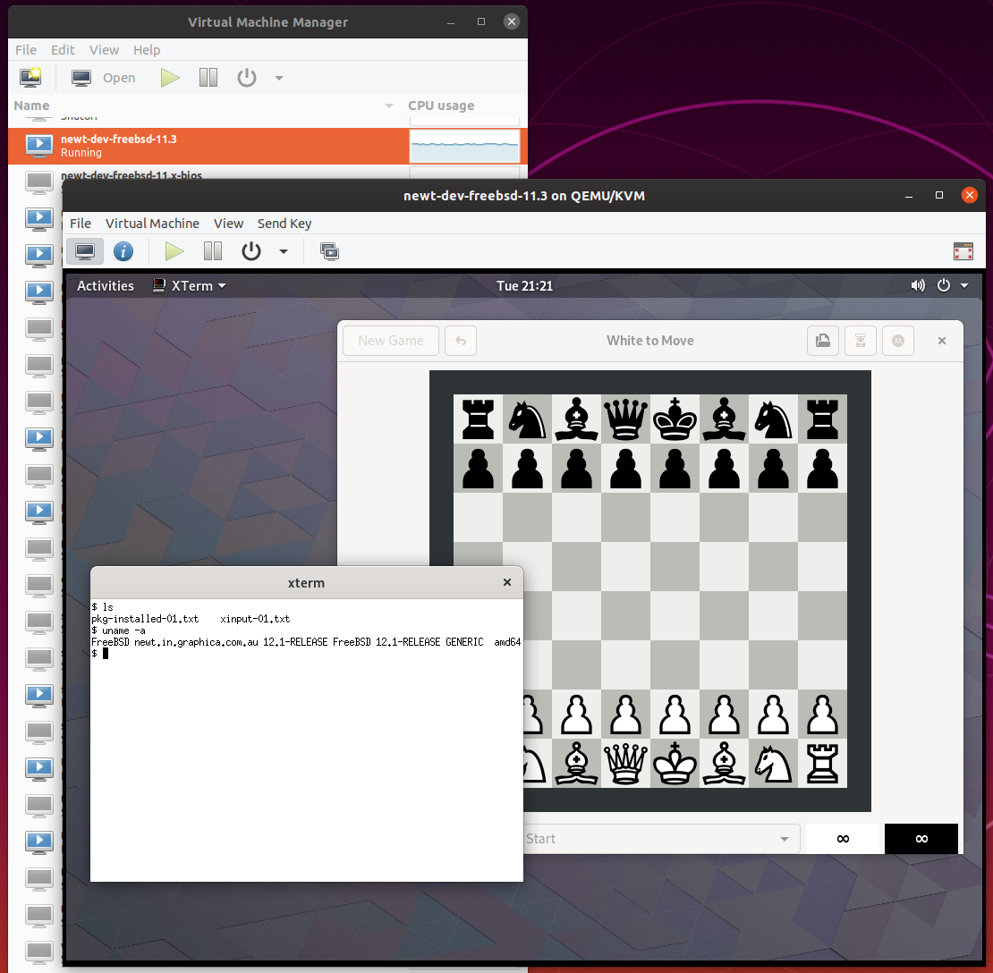The width and height of the screenshot is (993, 973).
Task: Toggle pause in the VM viewer toolbar
Action: coord(212,251)
